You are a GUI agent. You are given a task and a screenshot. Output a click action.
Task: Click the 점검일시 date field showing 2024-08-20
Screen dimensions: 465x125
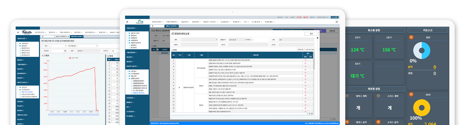pos(236,40)
